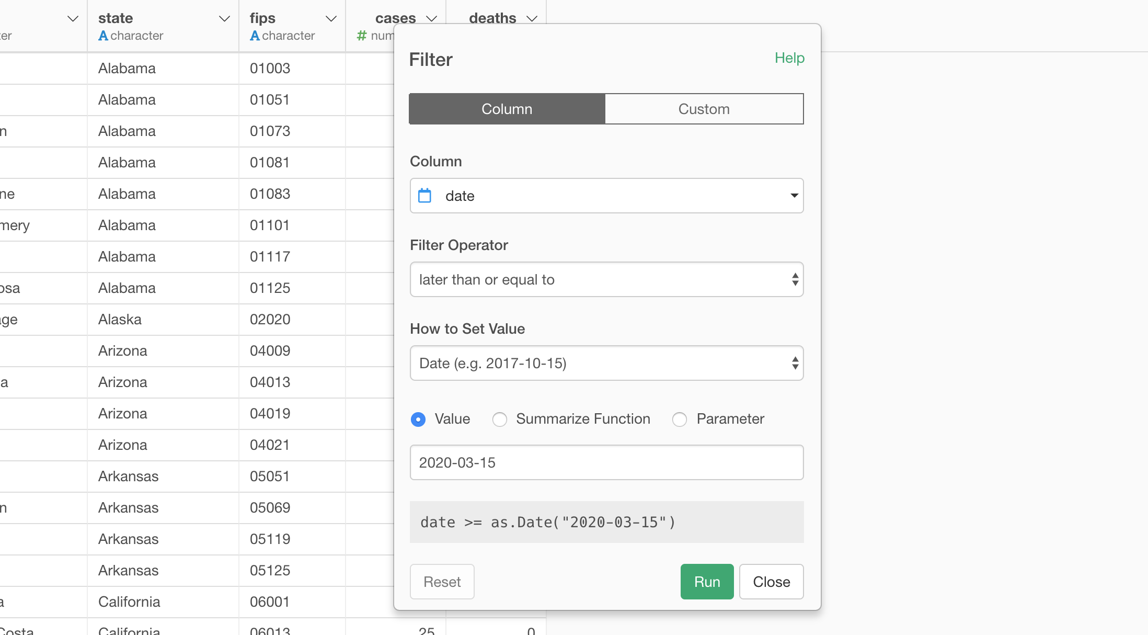Select the Parameter radio button
Viewport: 1148px width, 635px height.
pyautogui.click(x=680, y=419)
